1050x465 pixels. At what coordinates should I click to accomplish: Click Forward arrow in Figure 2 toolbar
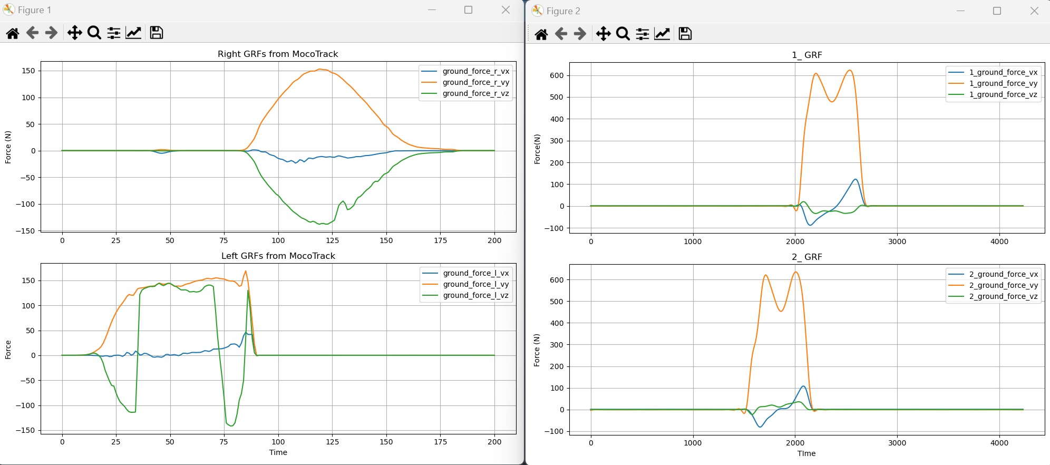point(580,34)
